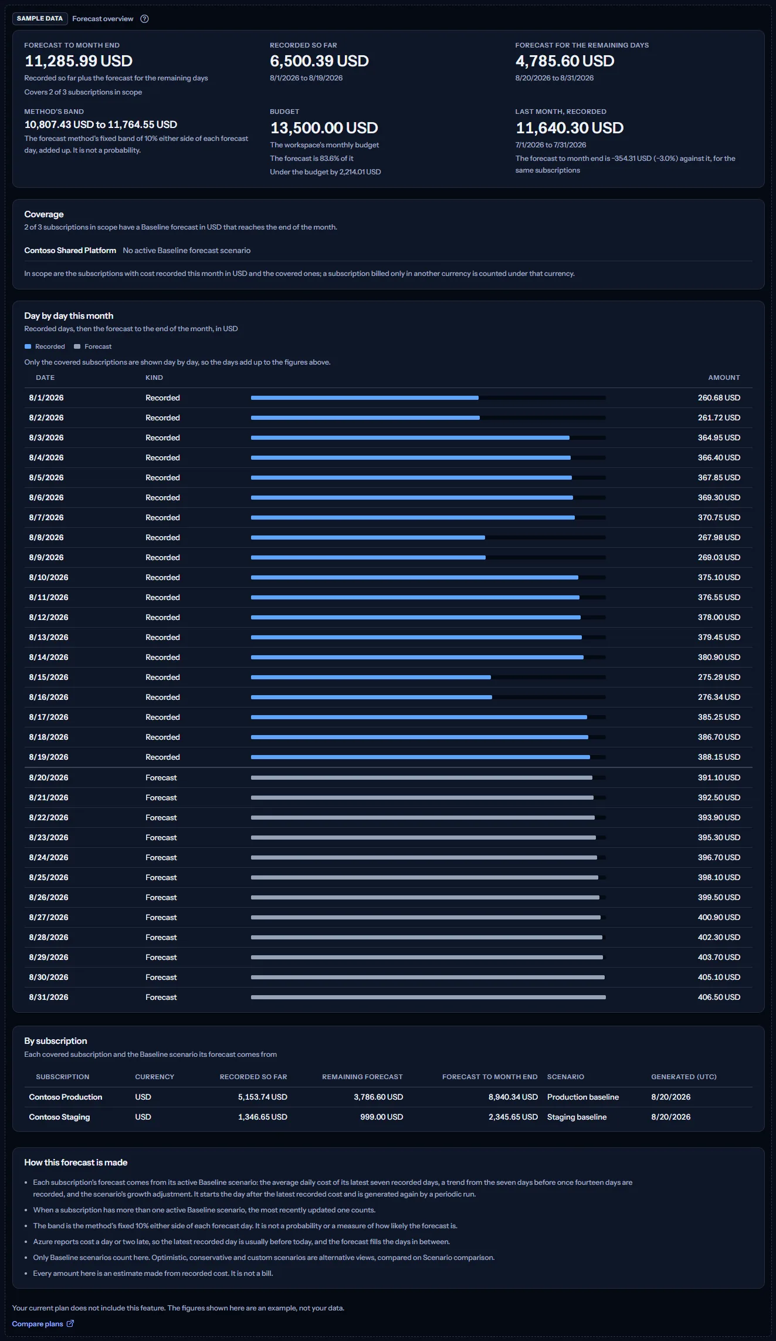
Task: Select the SAMPLE DATA badge
Action: (x=40, y=19)
